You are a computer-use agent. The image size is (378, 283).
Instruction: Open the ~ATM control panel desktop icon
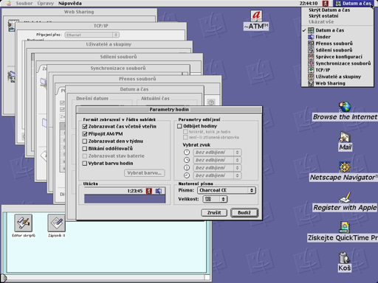(x=256, y=16)
